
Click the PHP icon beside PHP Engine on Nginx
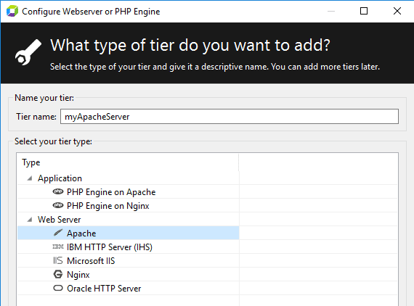[58, 205]
